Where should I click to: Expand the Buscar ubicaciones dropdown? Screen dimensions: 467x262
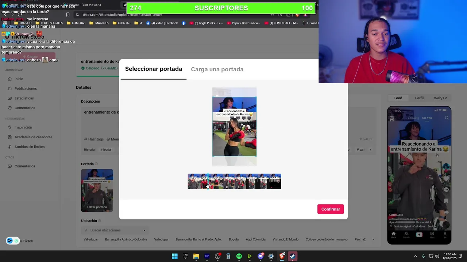[144, 230]
